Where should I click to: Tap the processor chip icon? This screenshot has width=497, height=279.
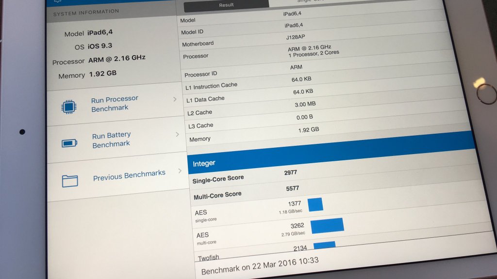(68, 107)
